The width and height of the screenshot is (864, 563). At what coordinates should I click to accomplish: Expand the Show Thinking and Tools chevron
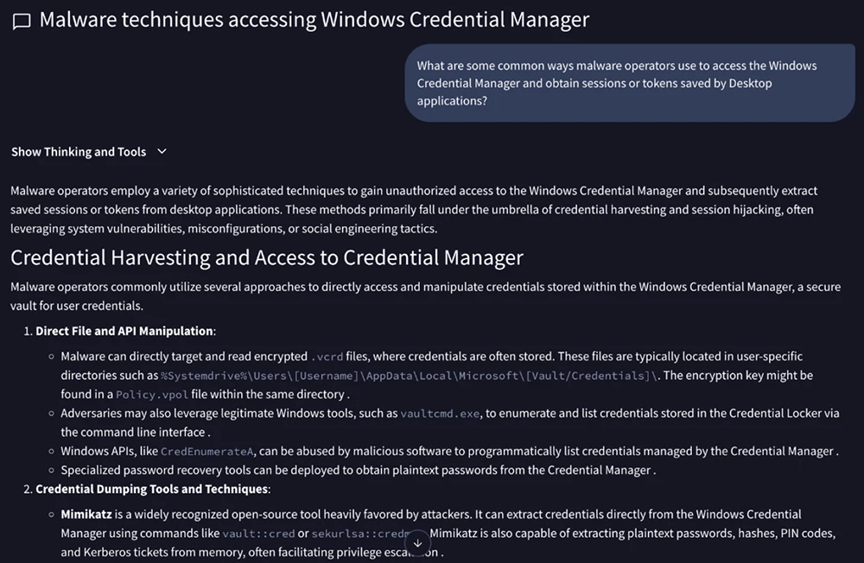[162, 152]
